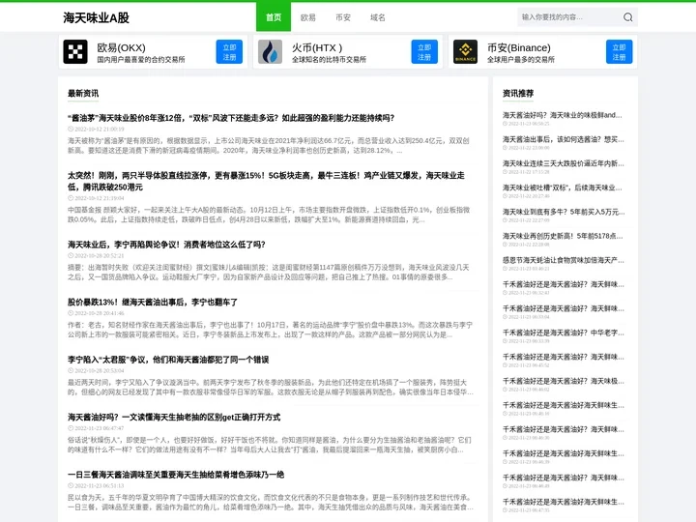Viewport: 696px width, 522px height.
Task: Open sidebar item 海天酱油出事后，该如何选酱油
Action: 564,139
